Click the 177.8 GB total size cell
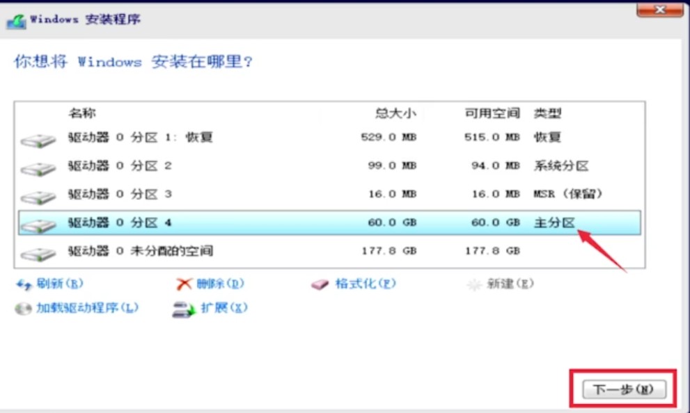 (x=389, y=251)
